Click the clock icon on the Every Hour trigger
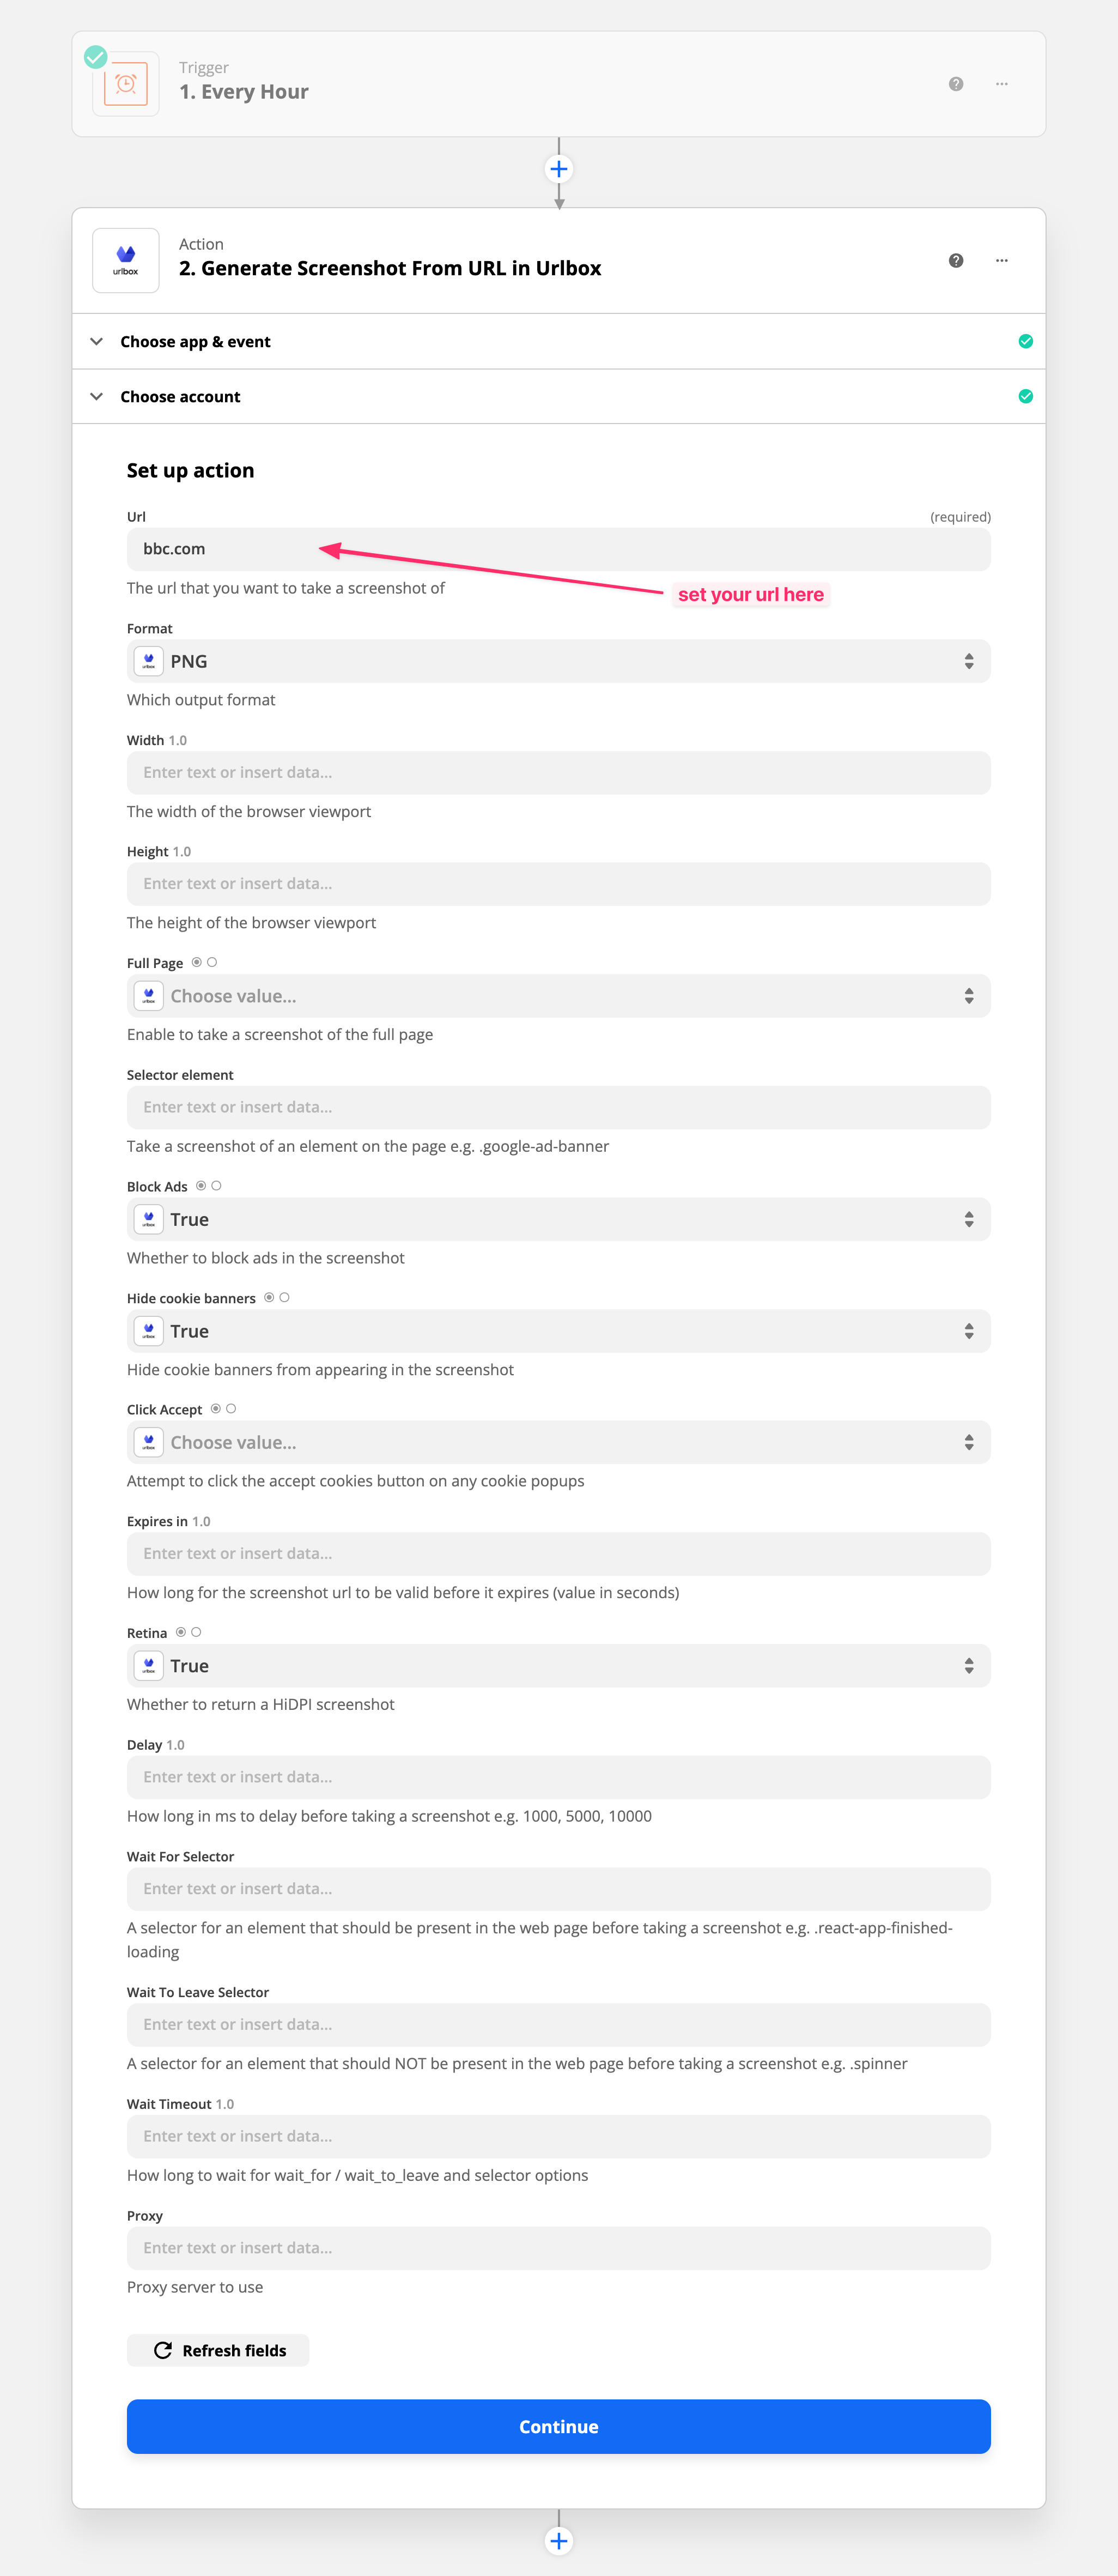1118x2576 pixels. [x=125, y=83]
